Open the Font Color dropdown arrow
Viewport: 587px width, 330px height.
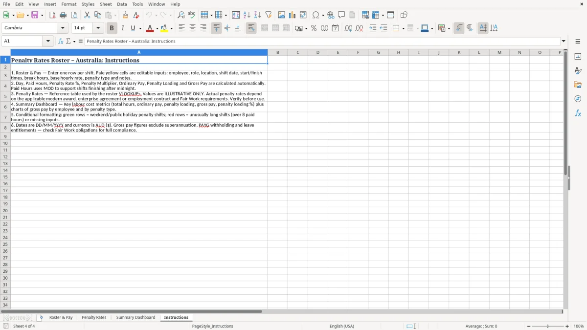(x=157, y=28)
